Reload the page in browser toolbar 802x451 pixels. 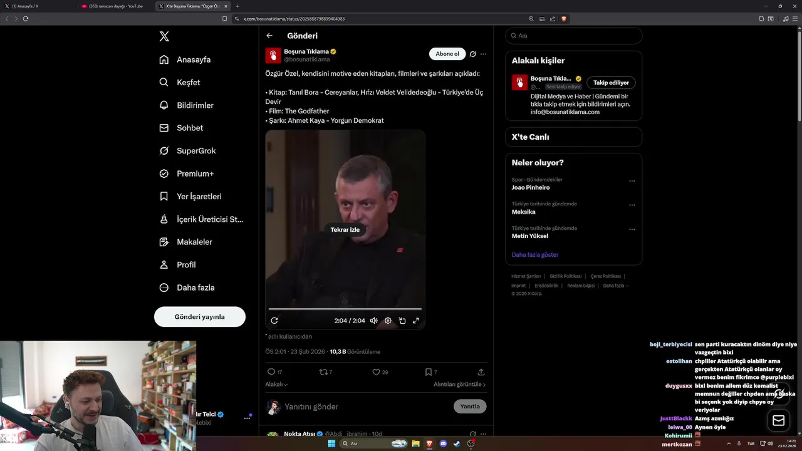pyautogui.click(x=26, y=19)
